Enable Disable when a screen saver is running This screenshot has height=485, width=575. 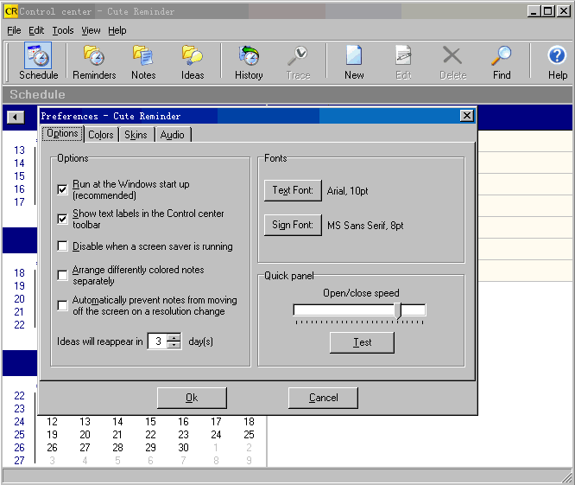point(63,246)
